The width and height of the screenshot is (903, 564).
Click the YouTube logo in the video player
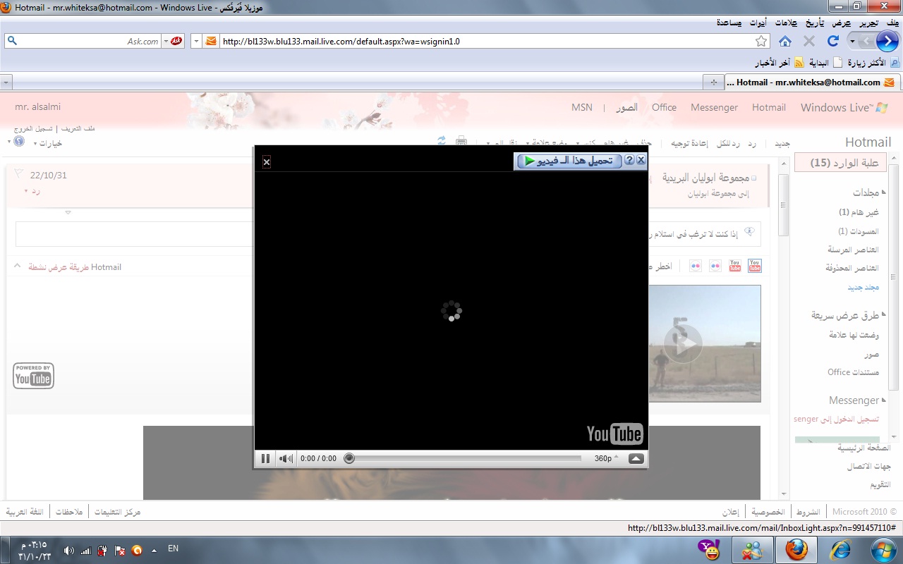click(614, 434)
